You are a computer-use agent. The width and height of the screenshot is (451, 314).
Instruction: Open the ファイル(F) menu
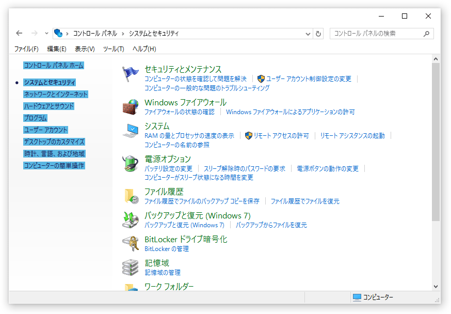point(26,49)
